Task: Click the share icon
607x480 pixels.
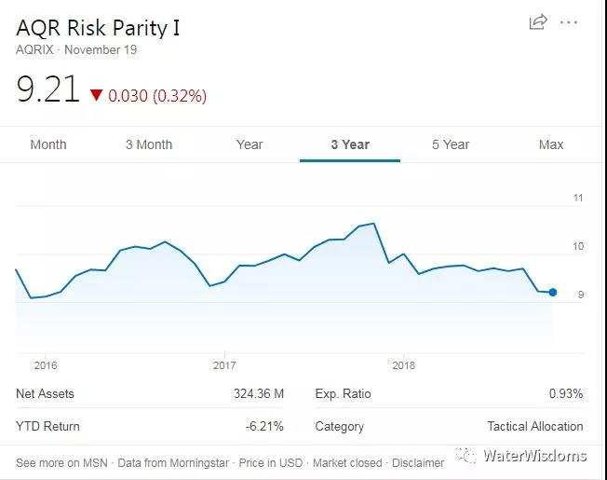Action: tap(537, 22)
